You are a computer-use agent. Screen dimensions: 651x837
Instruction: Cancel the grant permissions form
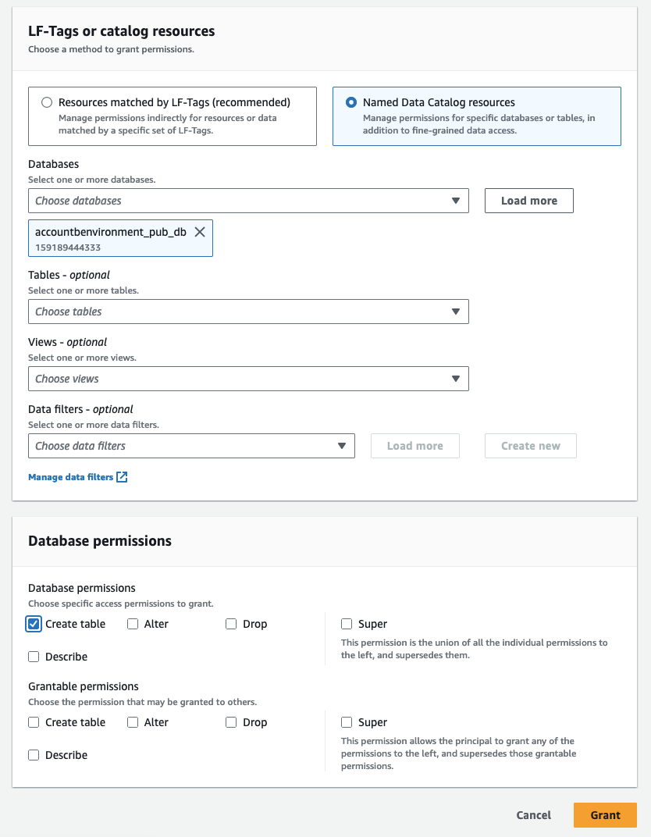pos(534,815)
